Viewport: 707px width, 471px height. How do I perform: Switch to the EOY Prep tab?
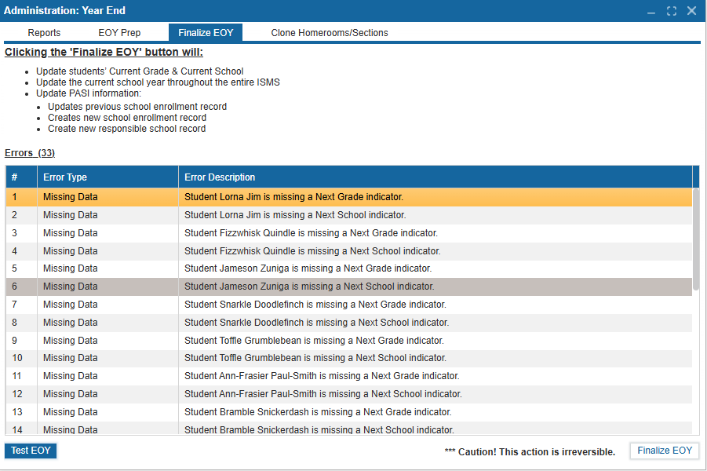[119, 33]
